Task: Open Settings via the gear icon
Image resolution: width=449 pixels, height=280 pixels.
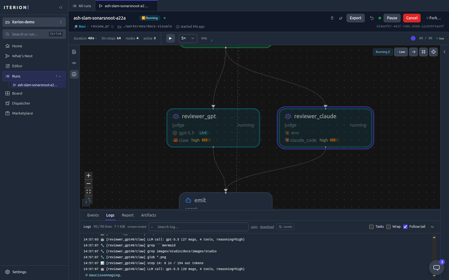Action: (7, 272)
